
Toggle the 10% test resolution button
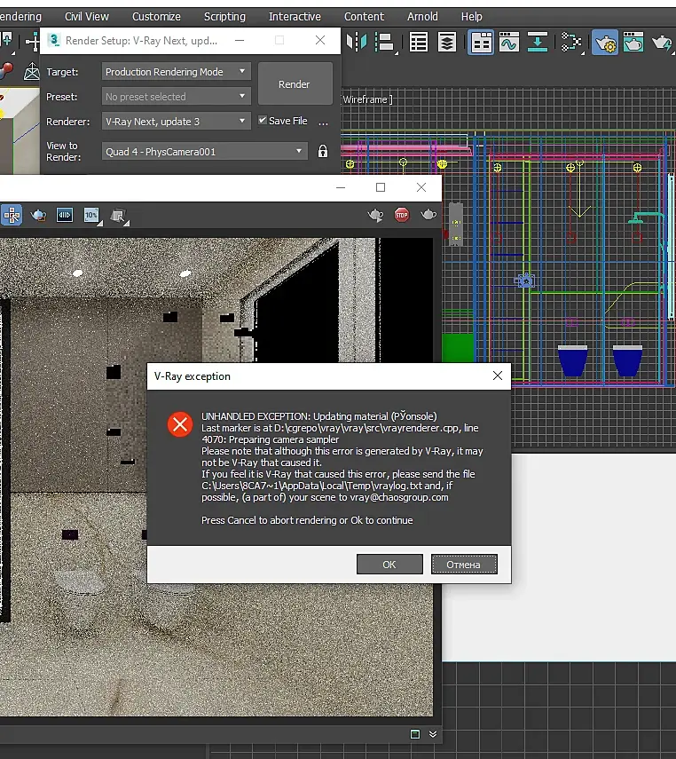tap(91, 215)
